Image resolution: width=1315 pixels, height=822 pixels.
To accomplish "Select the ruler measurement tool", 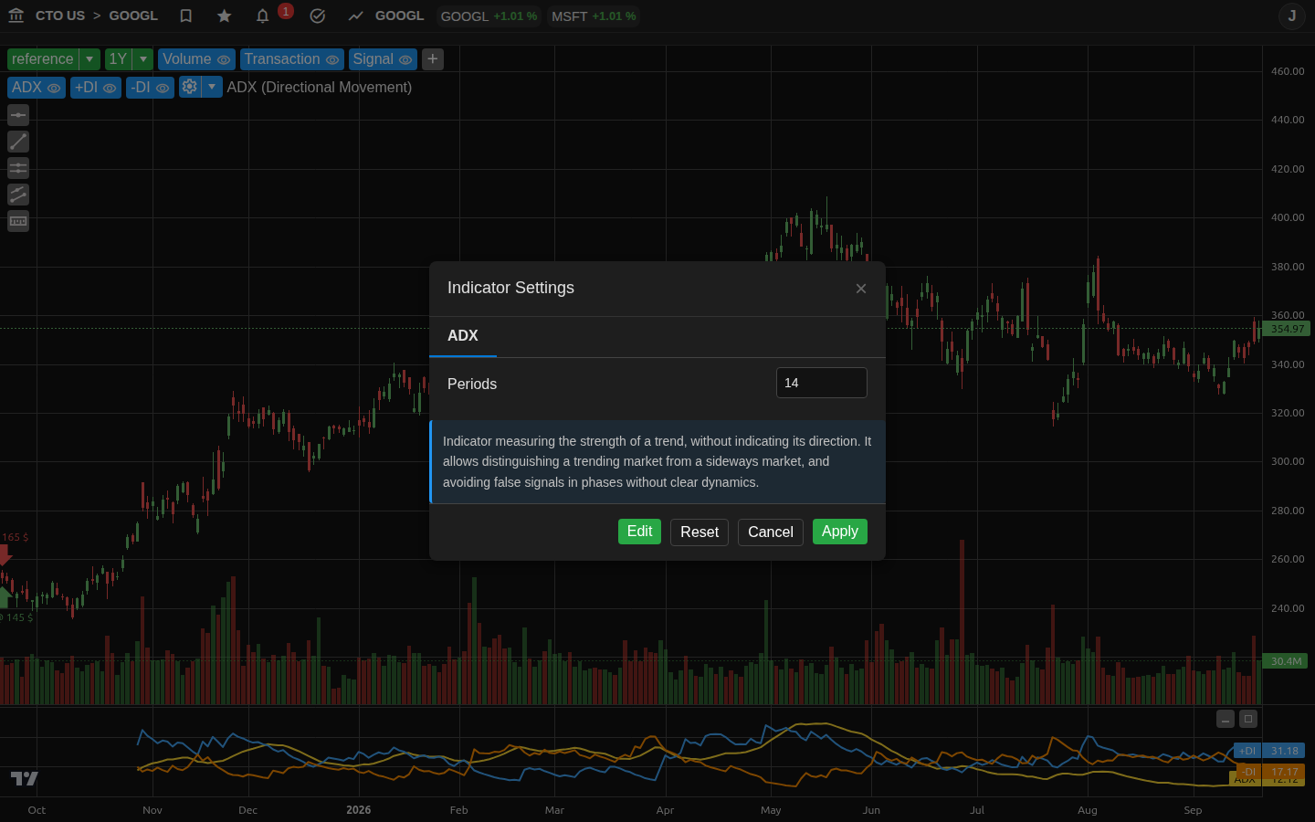I will [18, 221].
